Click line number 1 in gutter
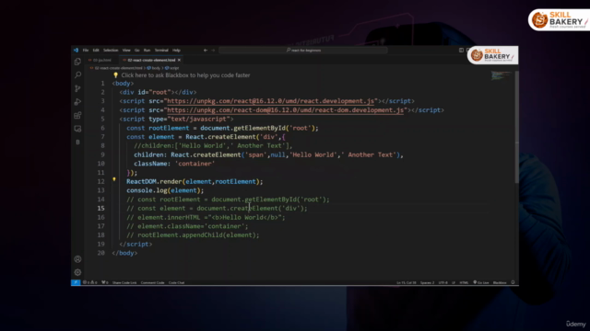This screenshot has width=590, height=331. pos(102,84)
